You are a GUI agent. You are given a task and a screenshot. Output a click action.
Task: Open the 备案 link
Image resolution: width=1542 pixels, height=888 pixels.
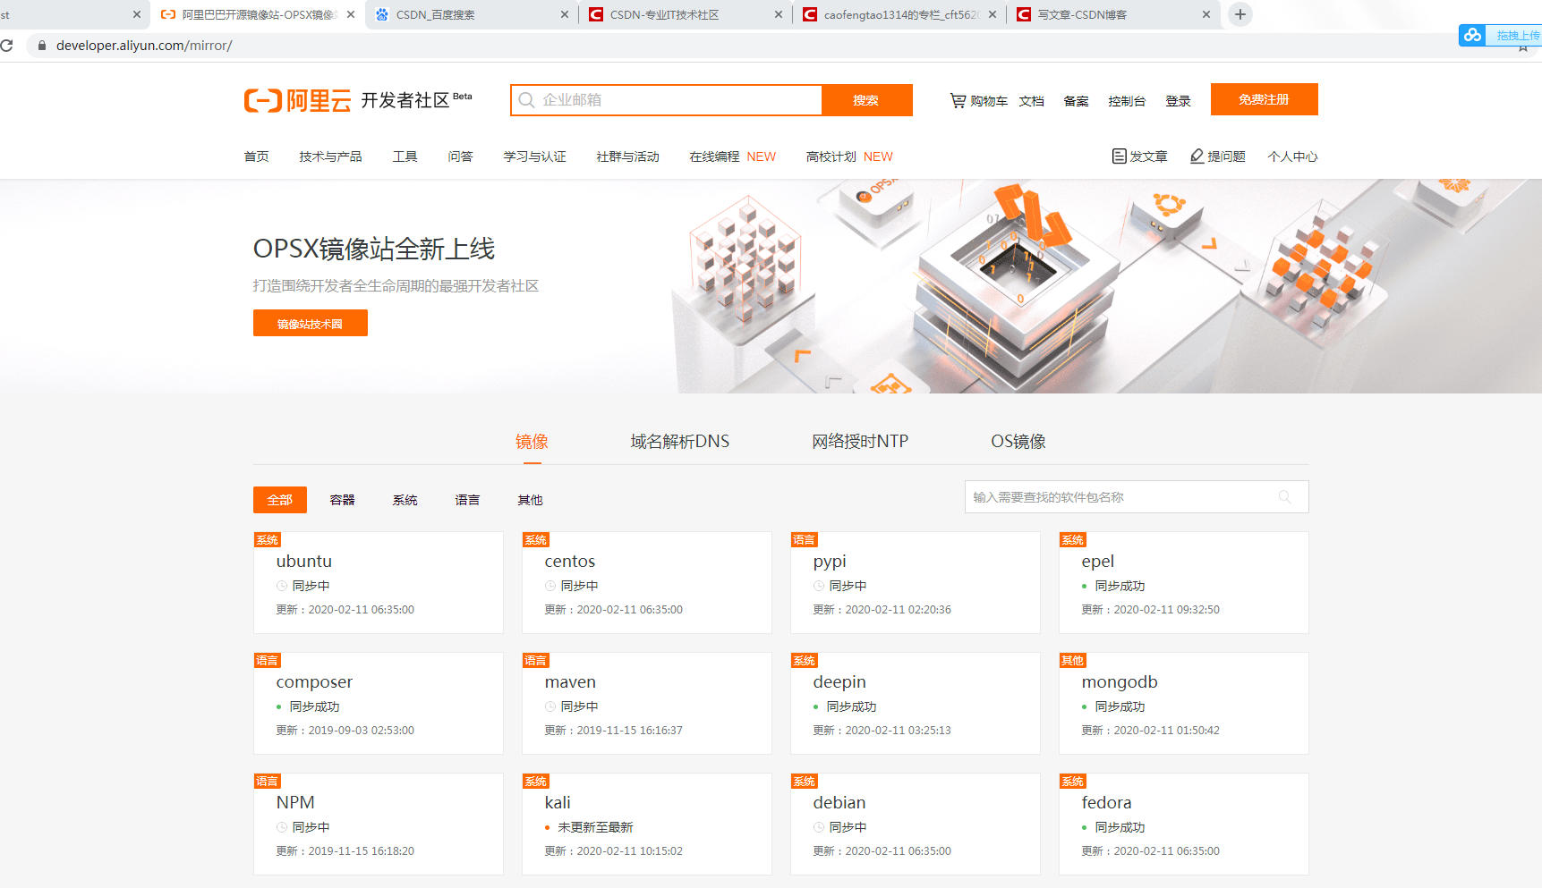pyautogui.click(x=1076, y=101)
